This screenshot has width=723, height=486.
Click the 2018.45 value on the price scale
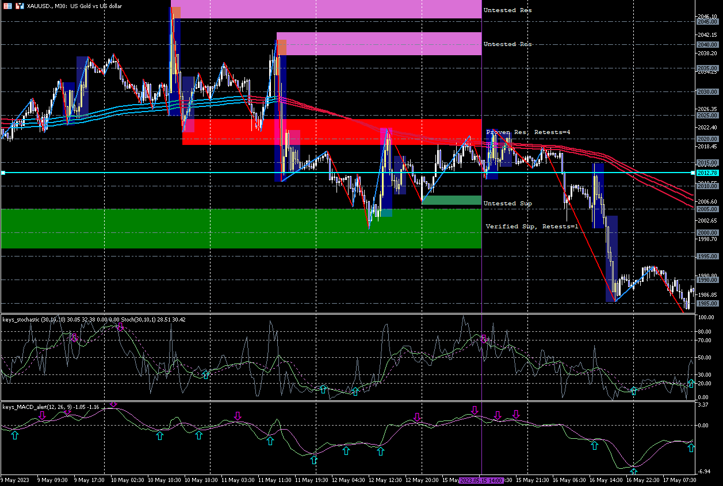point(707,146)
